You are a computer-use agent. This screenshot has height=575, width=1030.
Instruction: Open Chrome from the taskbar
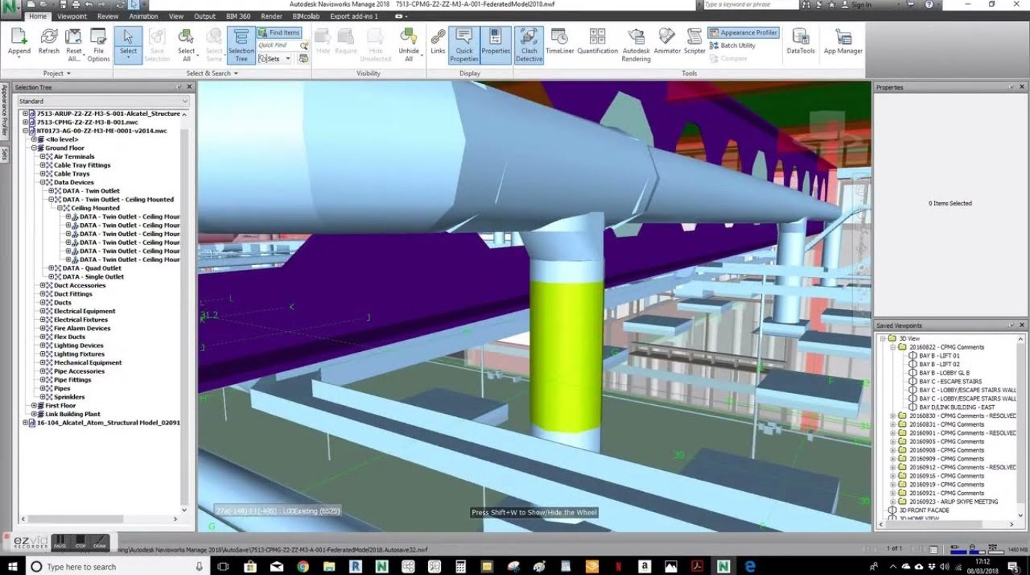click(302, 567)
